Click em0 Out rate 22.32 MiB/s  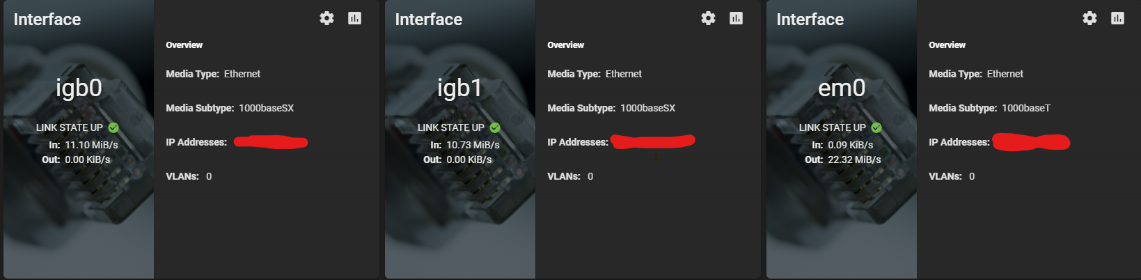[854, 160]
